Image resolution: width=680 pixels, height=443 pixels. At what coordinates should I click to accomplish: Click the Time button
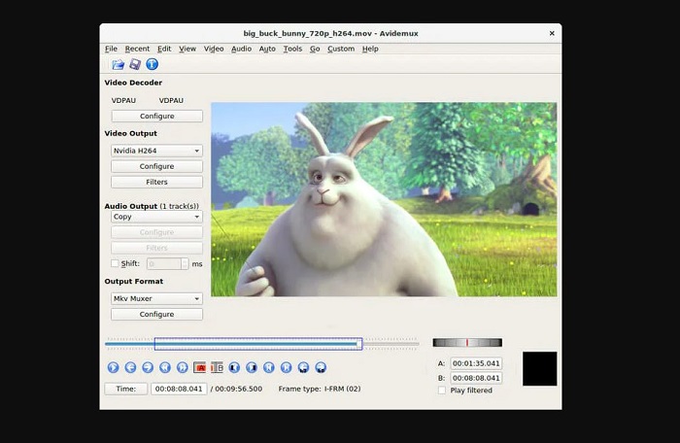coord(125,389)
